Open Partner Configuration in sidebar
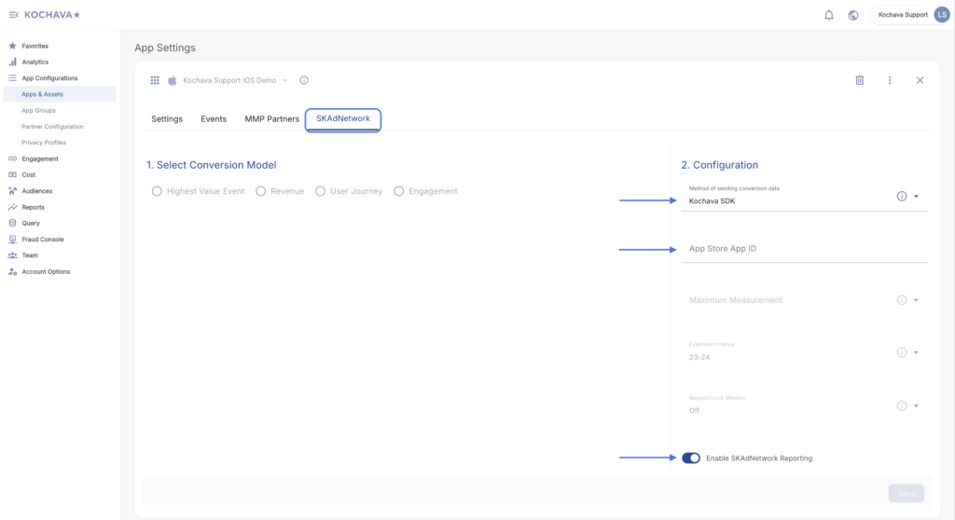The height and width of the screenshot is (520, 955). pos(52,127)
